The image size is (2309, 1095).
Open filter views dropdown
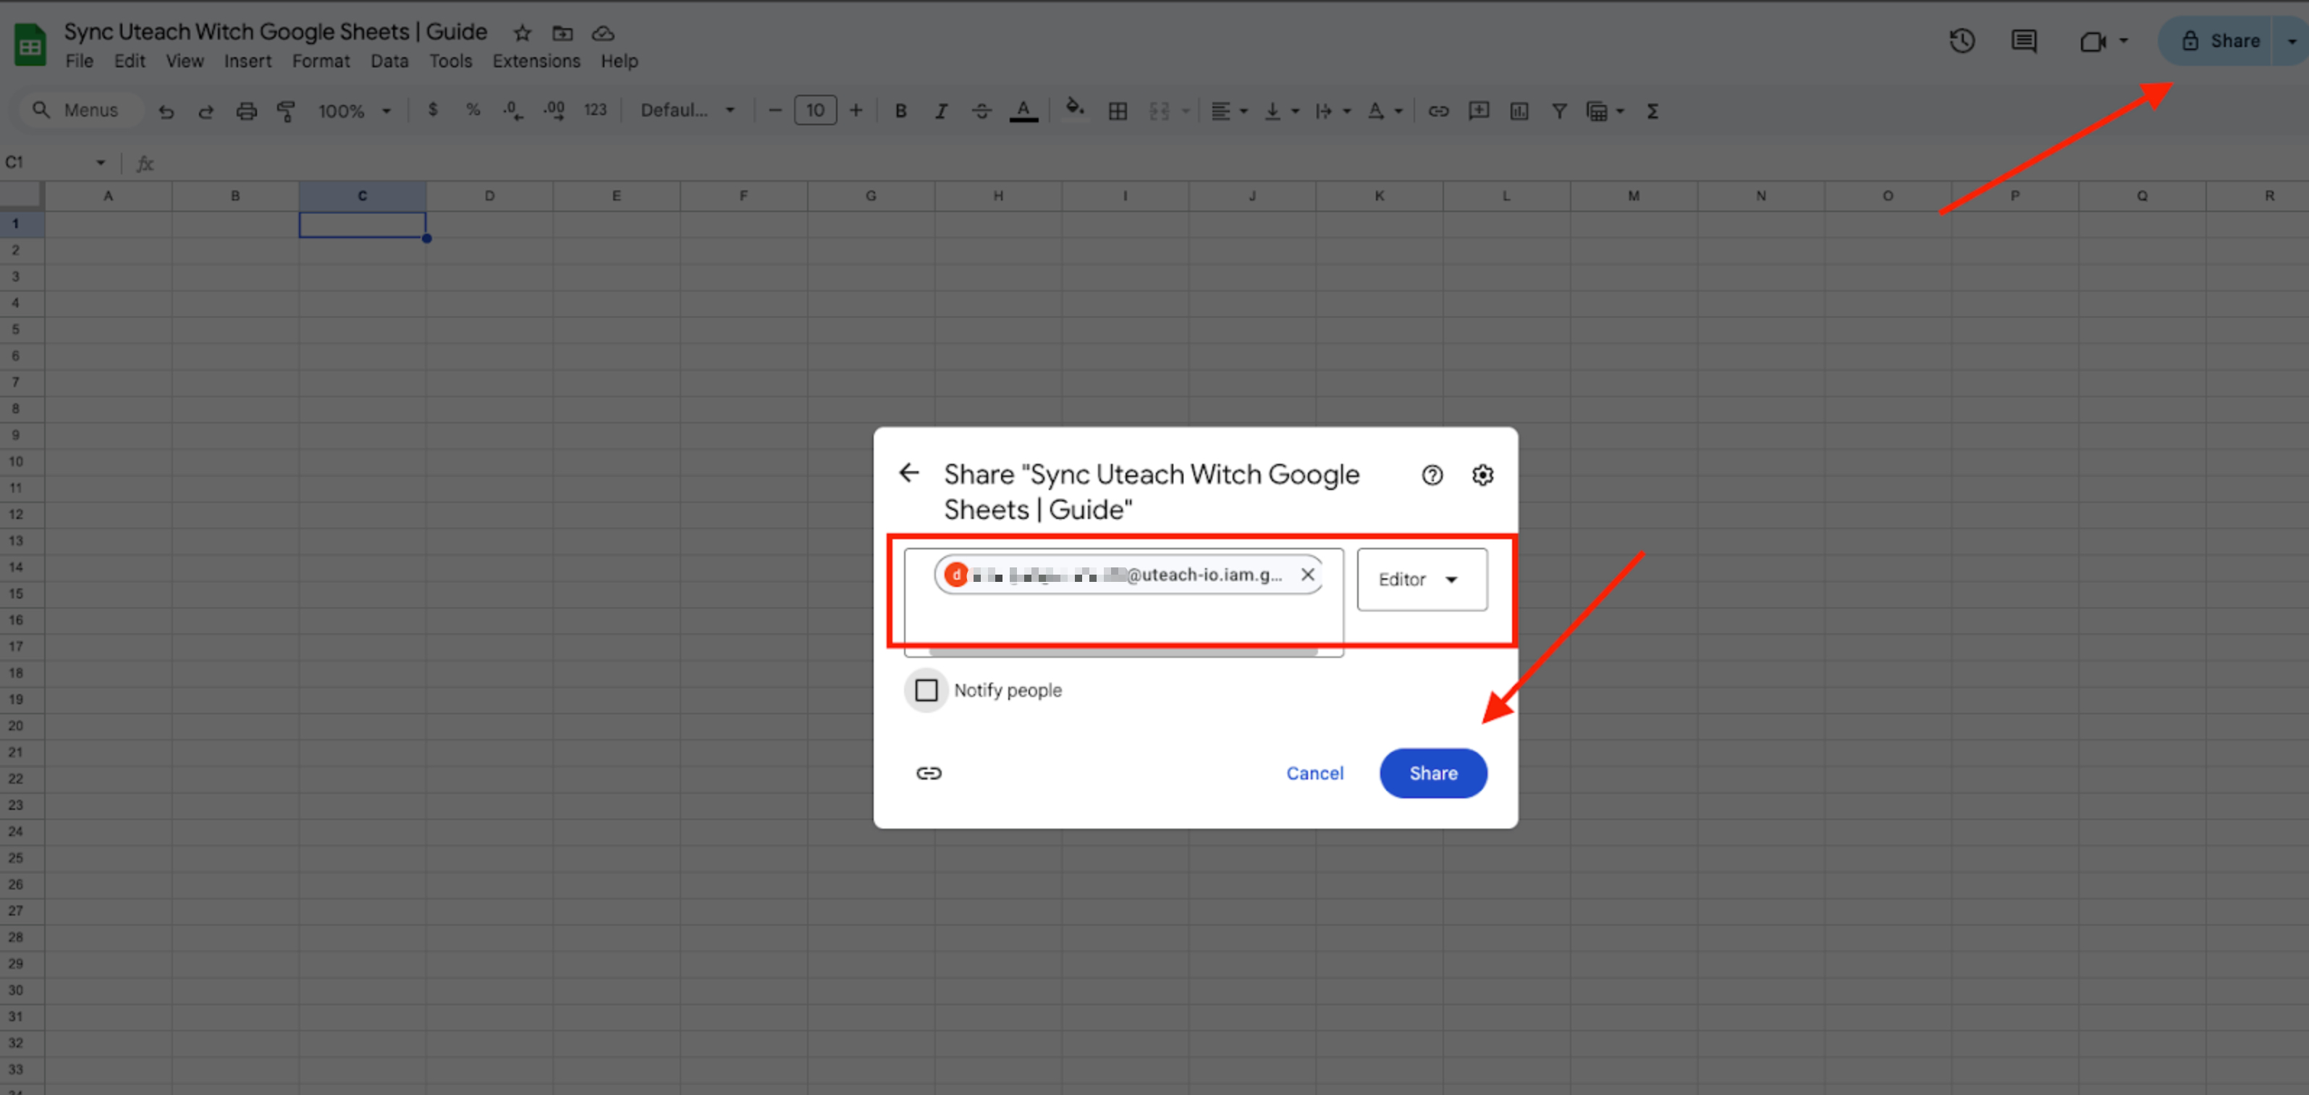[1605, 111]
